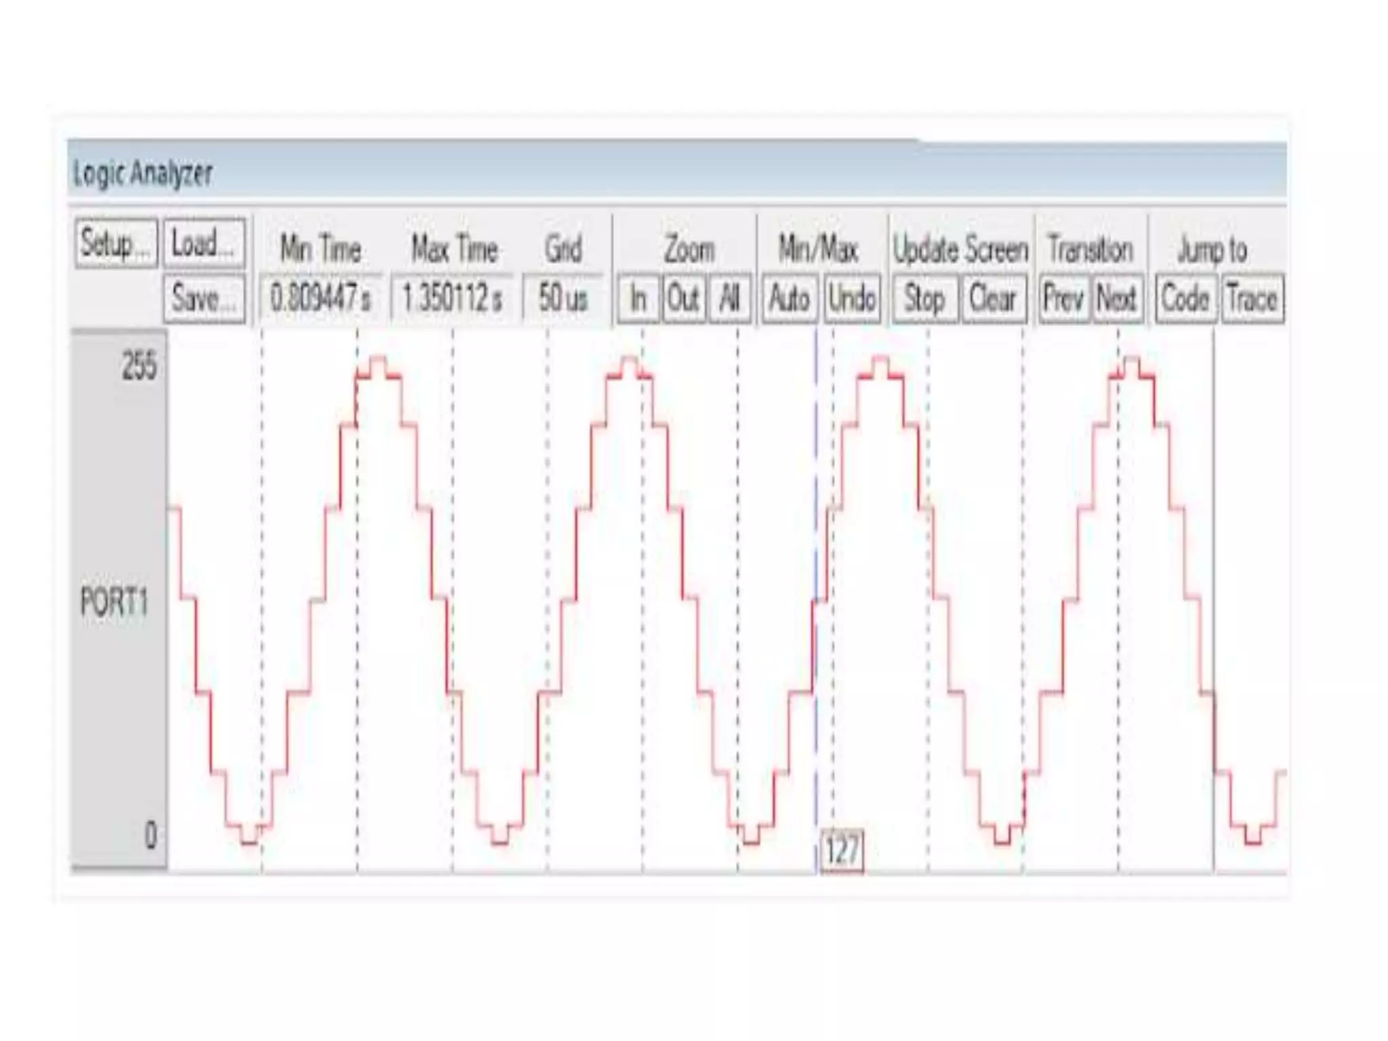This screenshot has height=1041, width=1388.
Task: Click Zoom All button
Action: tap(729, 298)
